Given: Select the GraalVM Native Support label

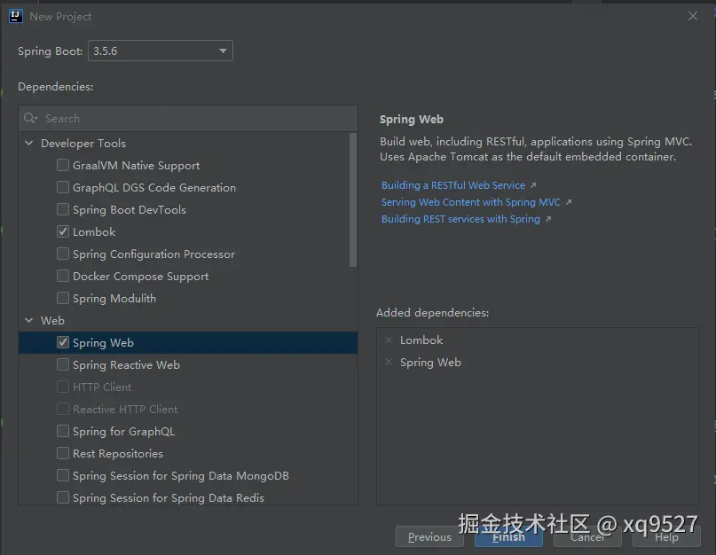Looking at the screenshot, I should pos(136,166).
